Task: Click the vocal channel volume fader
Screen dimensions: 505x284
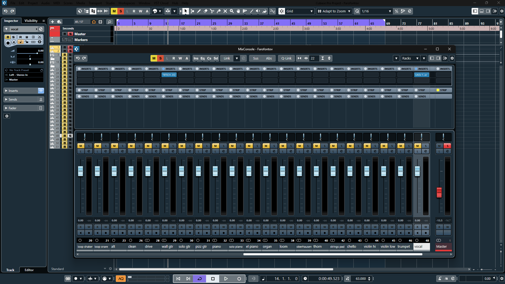Action: 417,171
